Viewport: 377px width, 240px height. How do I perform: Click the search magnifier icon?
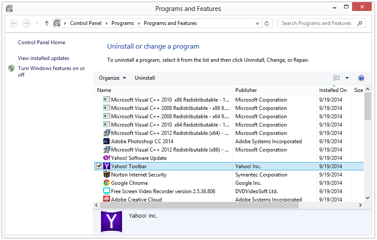[x=360, y=23]
